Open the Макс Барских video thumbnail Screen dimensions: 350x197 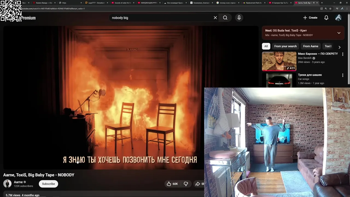point(279,61)
